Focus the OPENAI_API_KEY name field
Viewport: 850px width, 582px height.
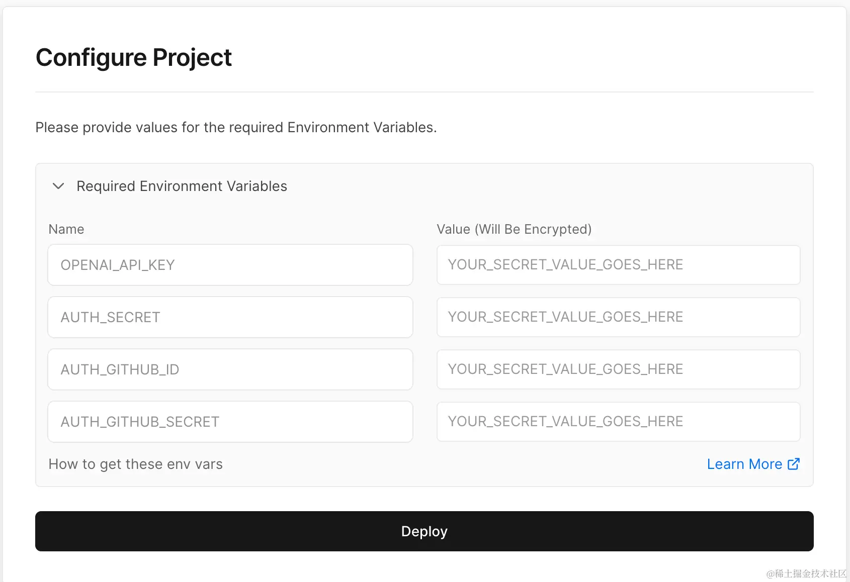(x=230, y=265)
